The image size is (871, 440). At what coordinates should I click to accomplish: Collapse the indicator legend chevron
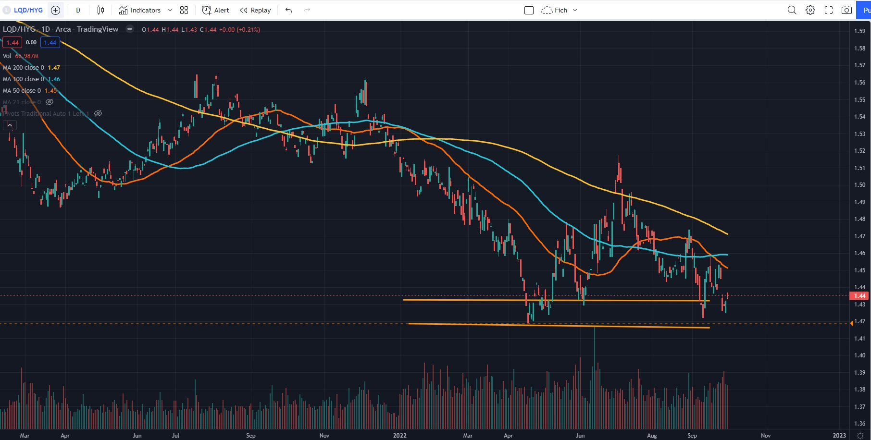click(x=10, y=125)
